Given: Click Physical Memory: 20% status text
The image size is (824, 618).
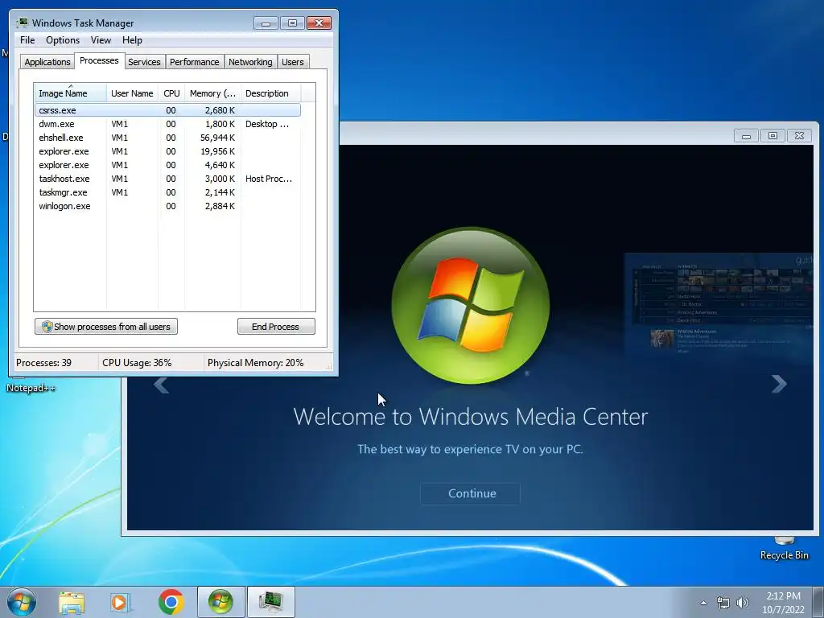Looking at the screenshot, I should click(x=255, y=363).
